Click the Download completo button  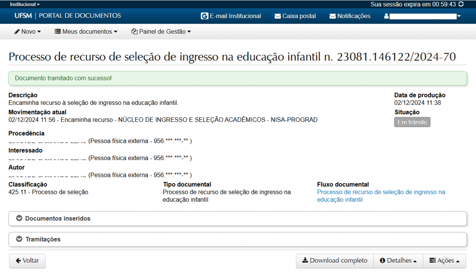point(335,261)
